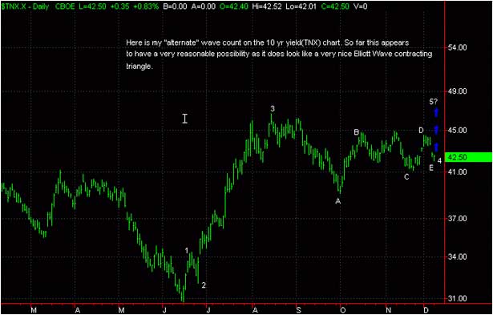Click the middle blue up arrow
Screen dimensions: 493x315
point(436,129)
